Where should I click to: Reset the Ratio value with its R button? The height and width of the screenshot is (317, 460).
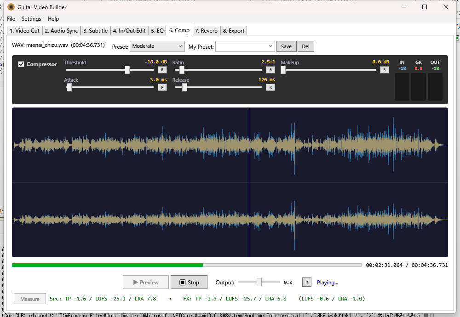(270, 70)
